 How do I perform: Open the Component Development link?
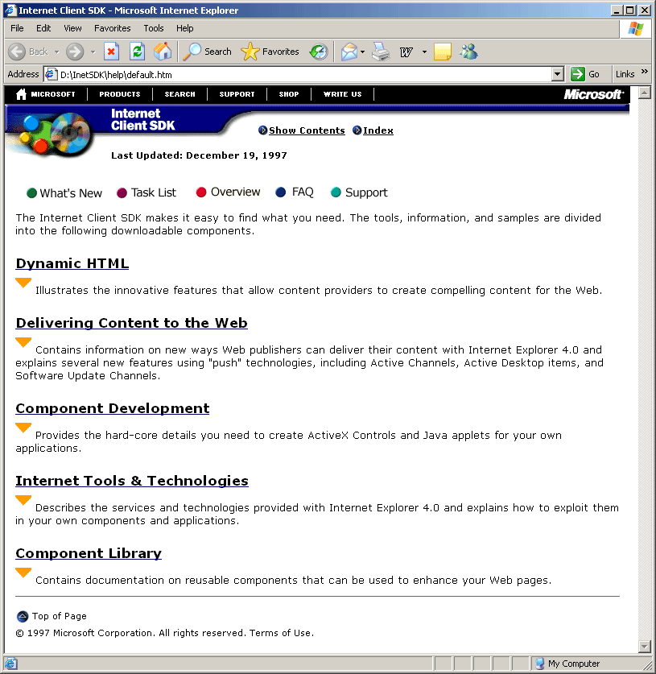(x=113, y=408)
